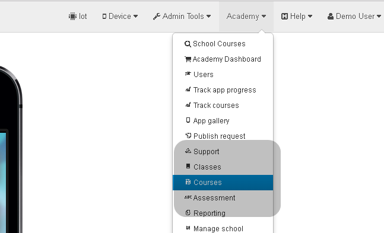Click the phone mockup image
384x233 pixels.
point(11,149)
